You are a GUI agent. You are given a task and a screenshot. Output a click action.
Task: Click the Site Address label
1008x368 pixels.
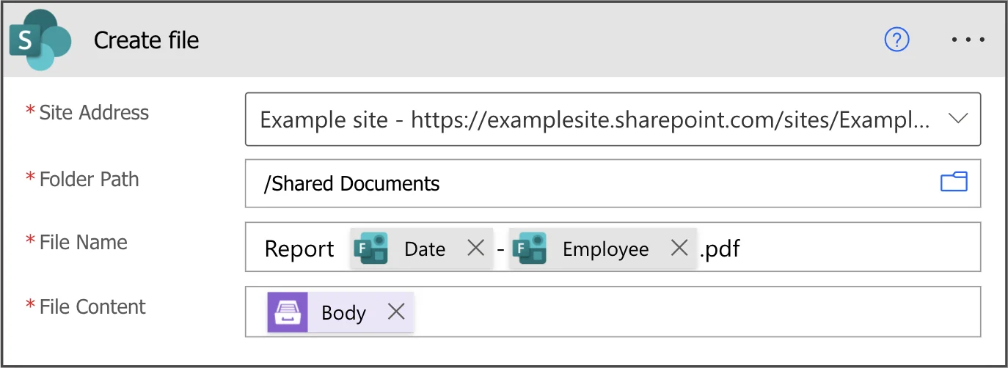94,112
